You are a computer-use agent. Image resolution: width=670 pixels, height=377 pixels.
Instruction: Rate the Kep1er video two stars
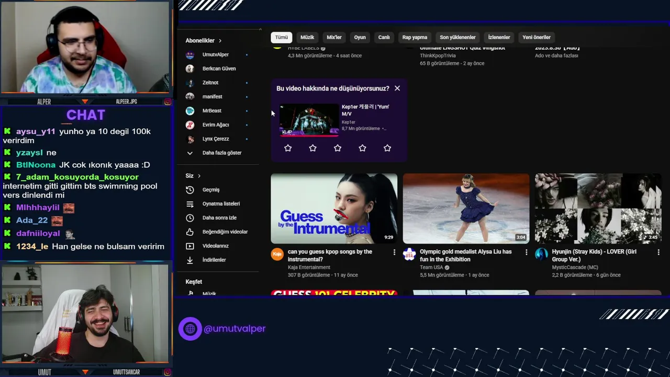[312, 148]
